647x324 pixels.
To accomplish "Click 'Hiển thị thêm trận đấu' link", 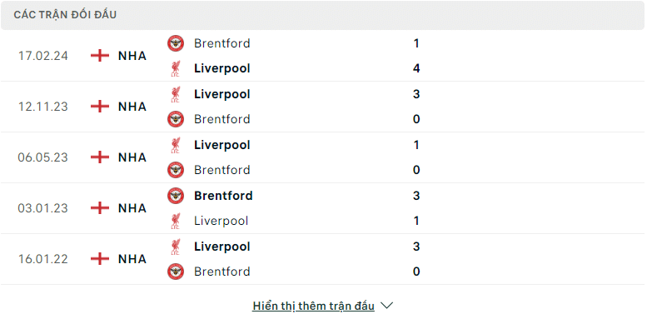I will pyautogui.click(x=314, y=306).
